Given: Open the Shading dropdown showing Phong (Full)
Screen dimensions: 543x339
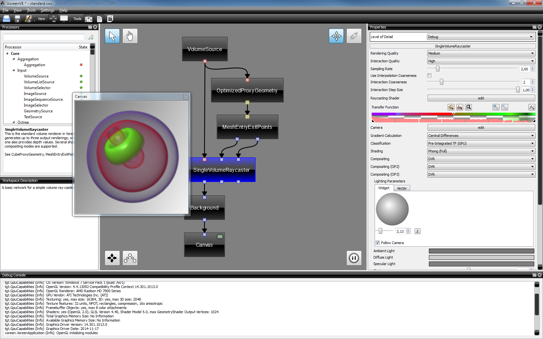Looking at the screenshot, I should (x=481, y=151).
